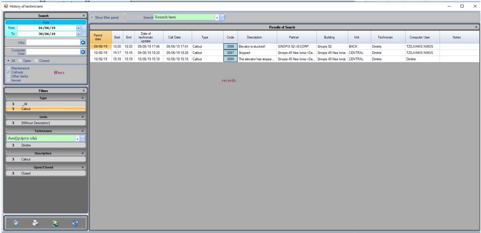
Task: Uncheck the Show filter panel checkbox
Action: (92, 18)
